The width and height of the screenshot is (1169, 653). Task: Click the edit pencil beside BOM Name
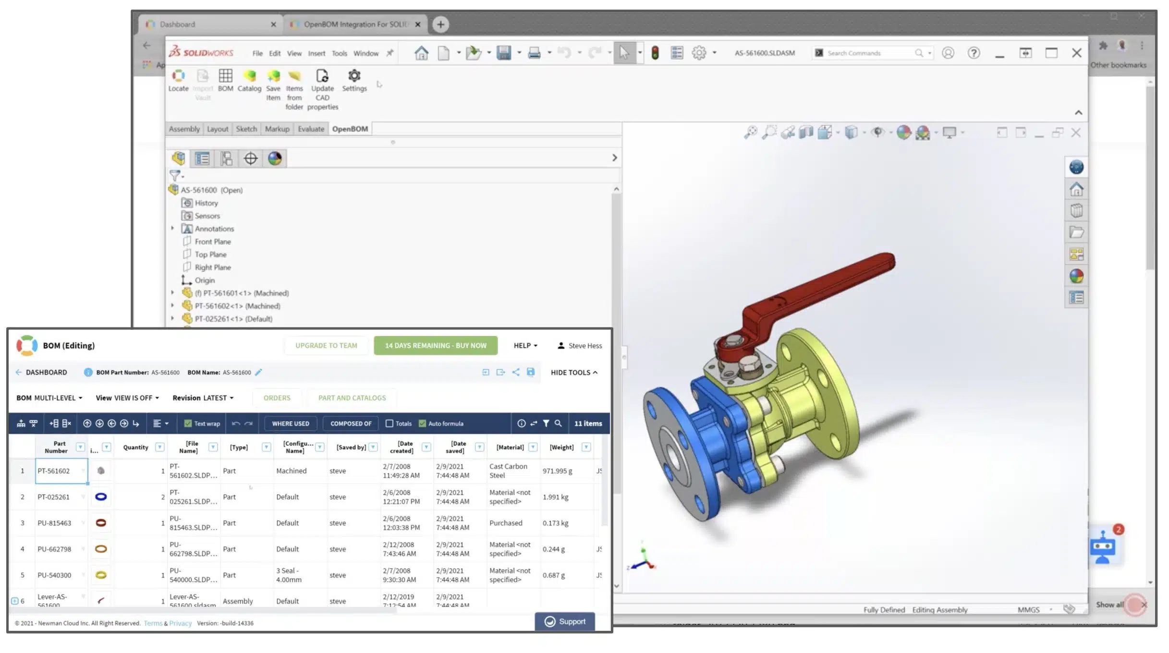(x=258, y=372)
